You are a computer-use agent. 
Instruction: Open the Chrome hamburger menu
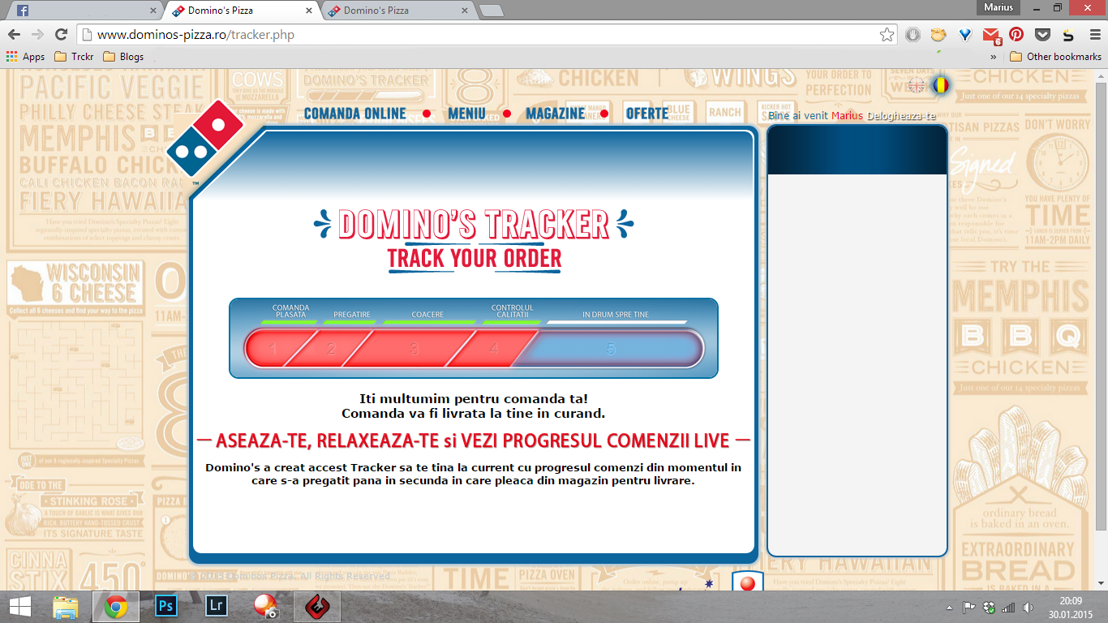(x=1093, y=35)
